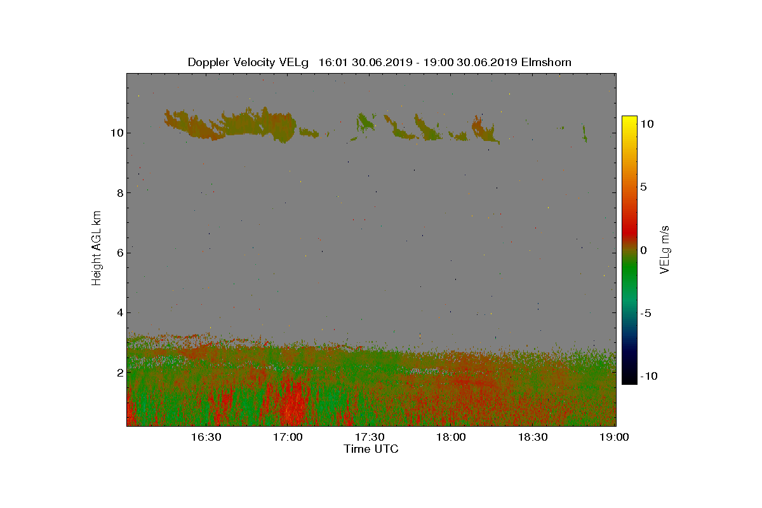The height and width of the screenshot is (508, 762).
Task: Click the 'Time UTC' axis label
Action: [x=371, y=449]
